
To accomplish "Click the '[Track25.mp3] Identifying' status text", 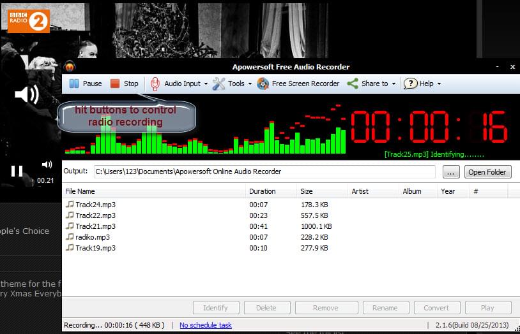I will click(x=434, y=154).
